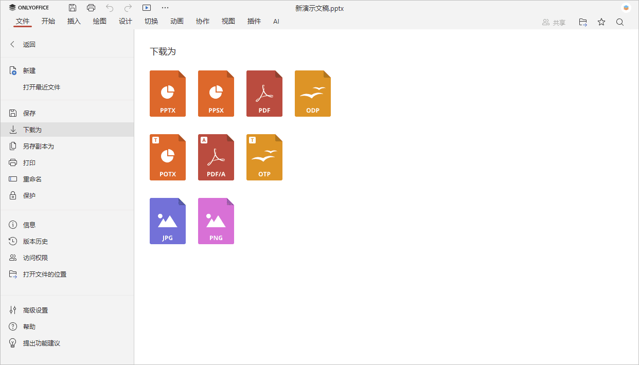Select ODP file format icon
This screenshot has width=639, height=365.
tap(313, 94)
